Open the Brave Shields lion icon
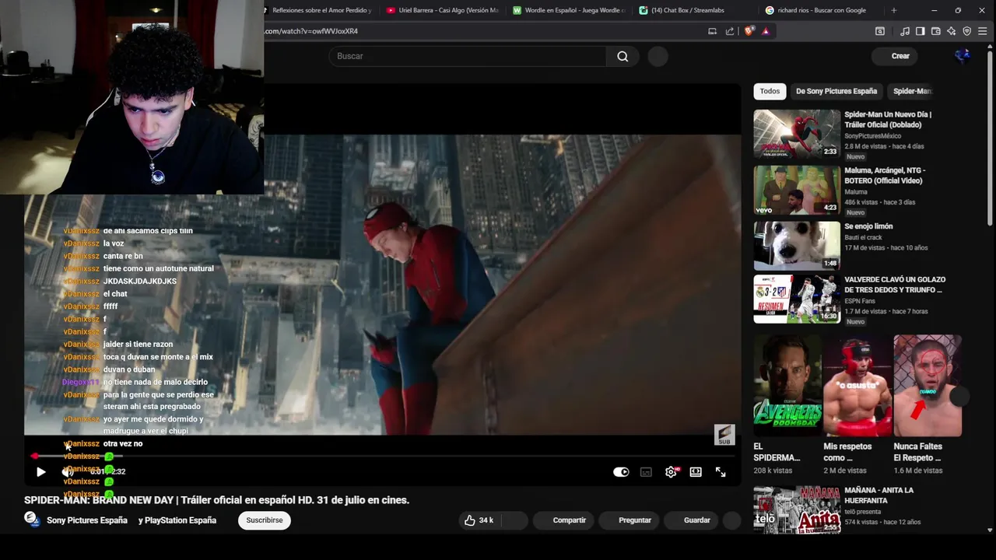Screen dimensions: 996x560 click(749, 31)
